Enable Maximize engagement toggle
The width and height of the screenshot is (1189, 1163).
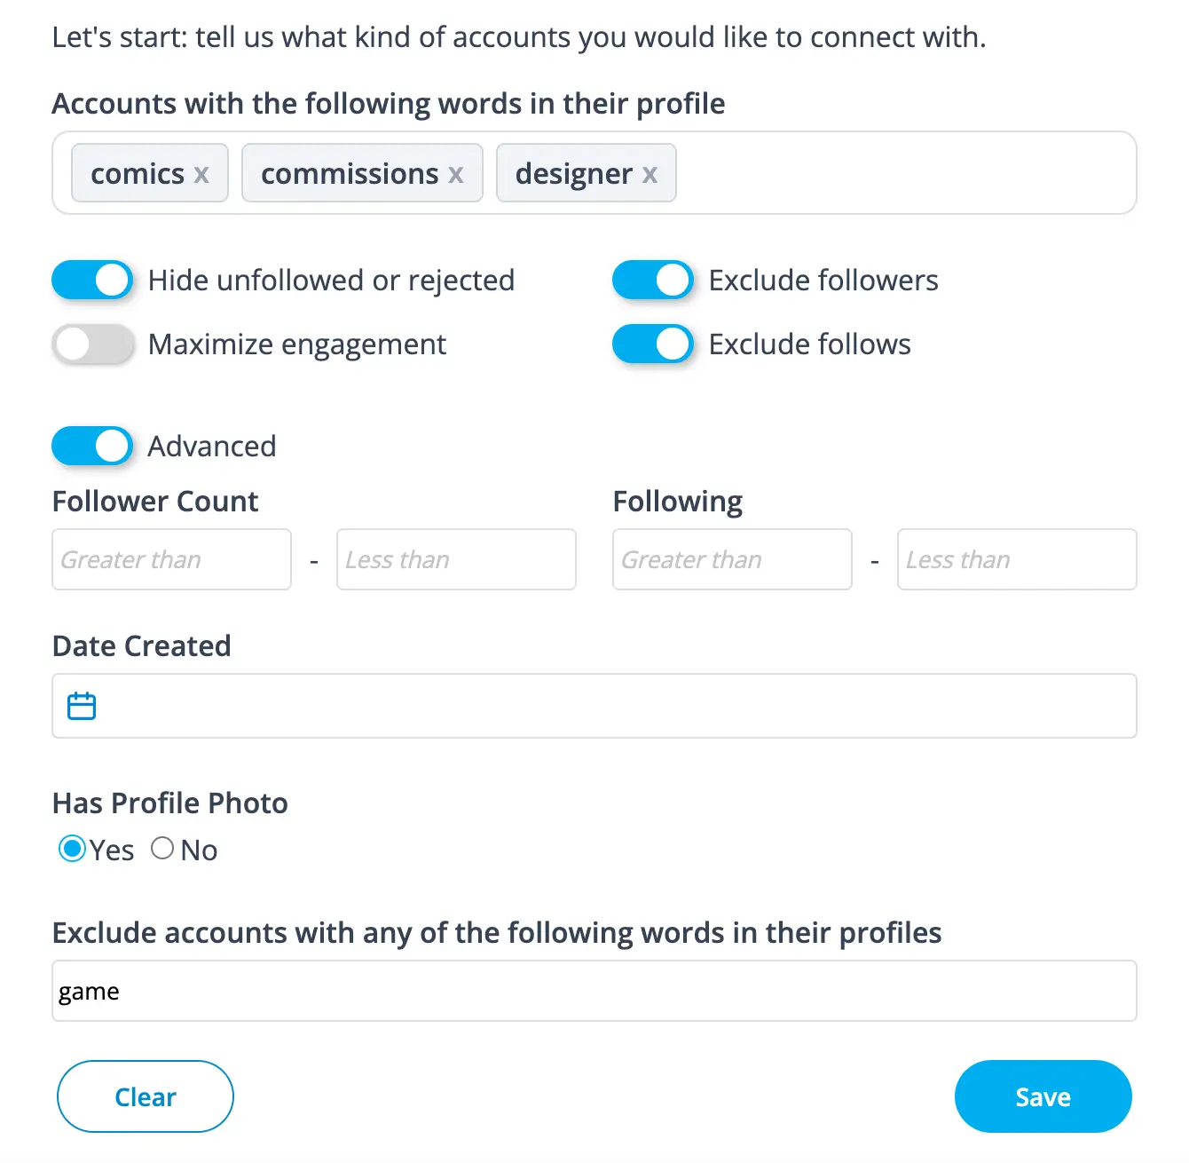[x=92, y=344]
